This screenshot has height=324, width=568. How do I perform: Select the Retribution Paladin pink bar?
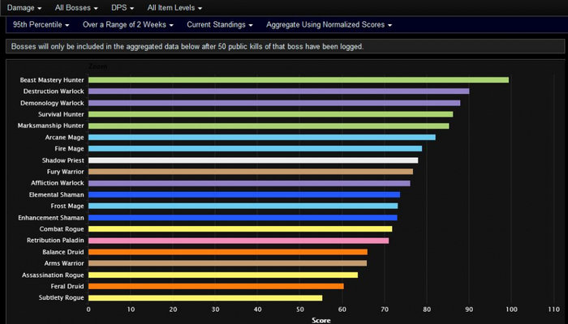click(238, 241)
